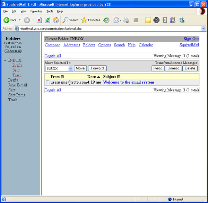Screen dimensions: 208x203
Task: Open the Help menu
Action: [x=60, y=11]
